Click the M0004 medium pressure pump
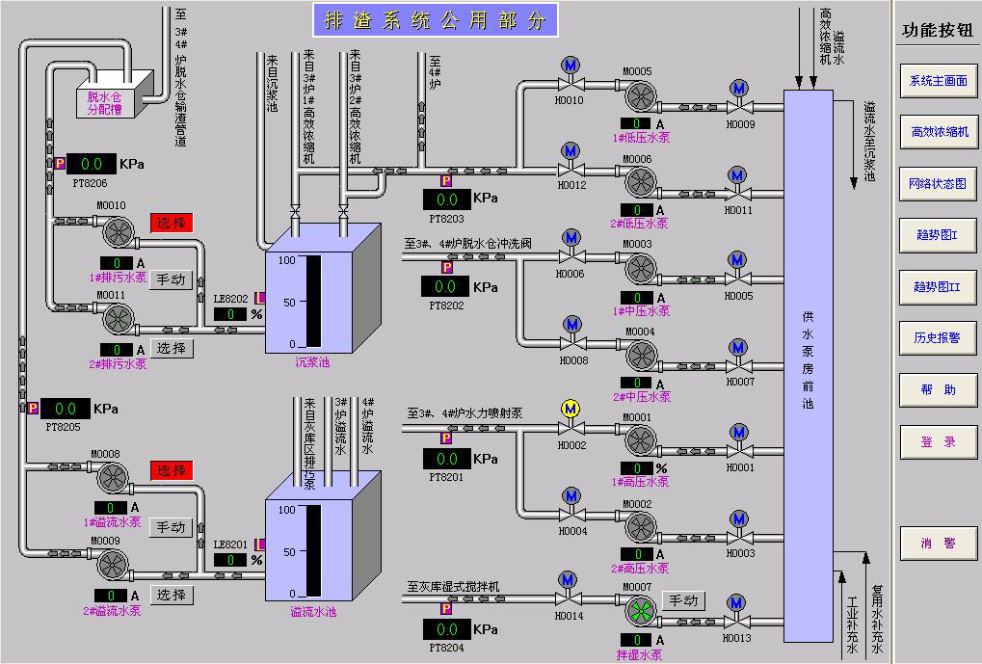Image resolution: width=982 pixels, height=664 pixels. pos(640,356)
